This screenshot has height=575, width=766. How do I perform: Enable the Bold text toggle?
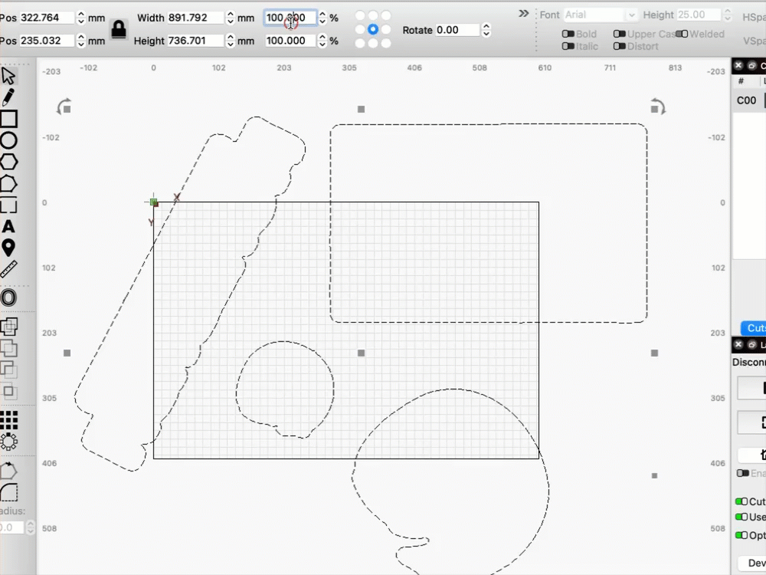pos(579,34)
